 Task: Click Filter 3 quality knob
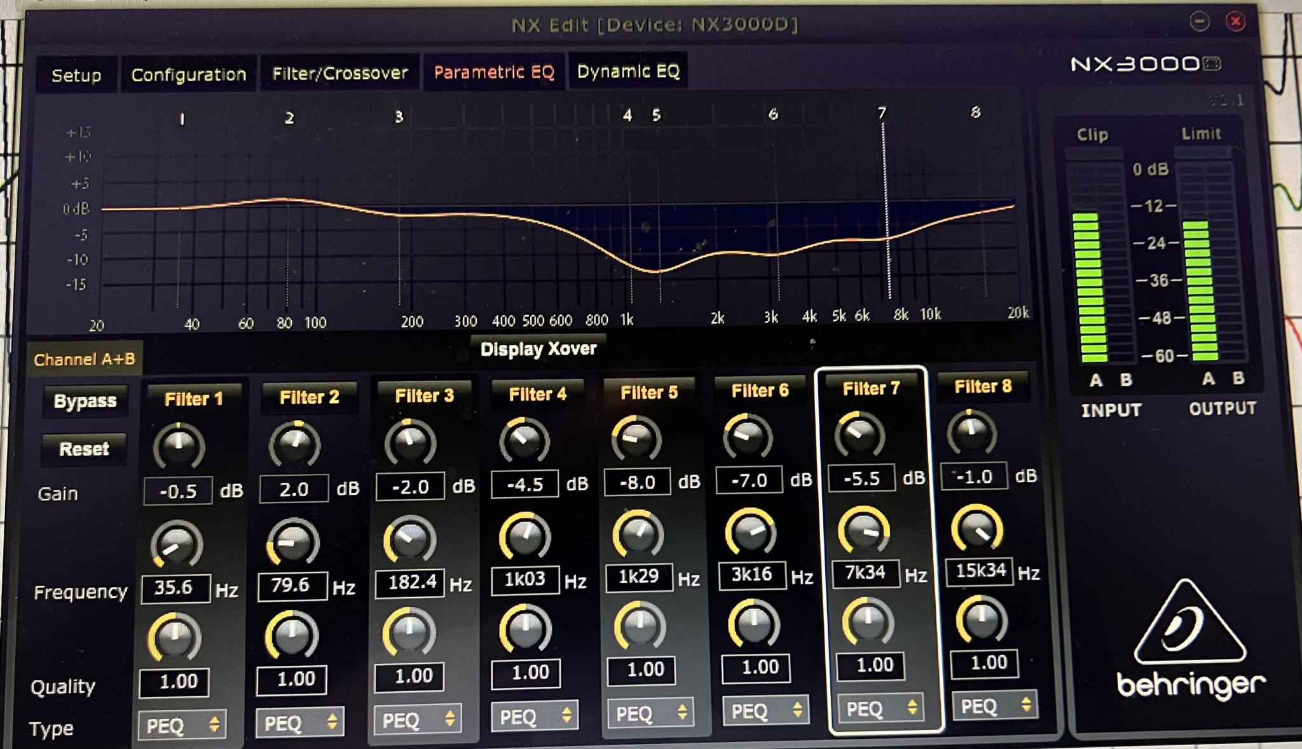[x=409, y=632]
